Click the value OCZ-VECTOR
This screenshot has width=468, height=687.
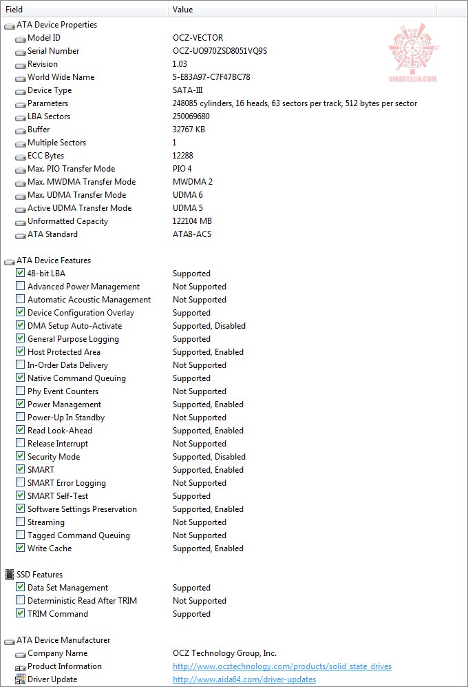198,38
